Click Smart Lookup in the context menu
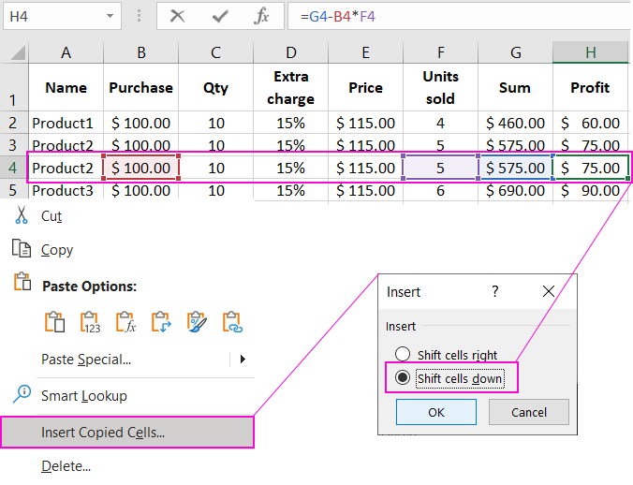The height and width of the screenshot is (485, 633). coord(83,396)
